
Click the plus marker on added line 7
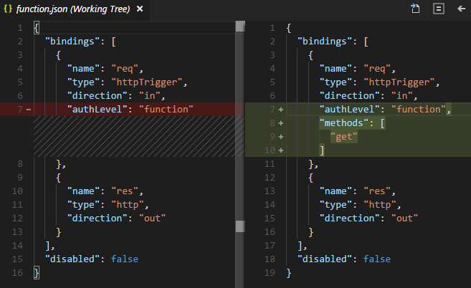(x=280, y=110)
